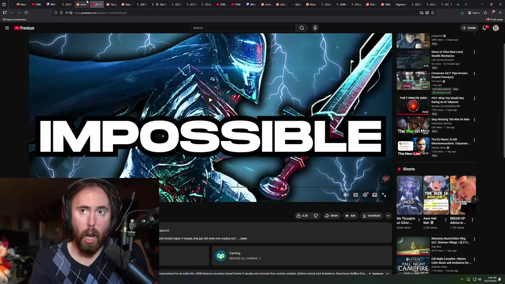Go back in browser history
This screenshot has width=505, height=284.
point(12,13)
